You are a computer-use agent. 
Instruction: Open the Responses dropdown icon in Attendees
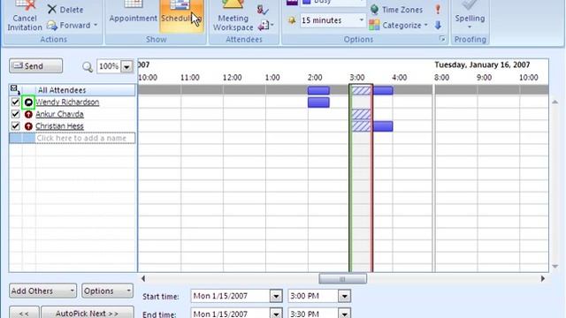[x=266, y=25]
